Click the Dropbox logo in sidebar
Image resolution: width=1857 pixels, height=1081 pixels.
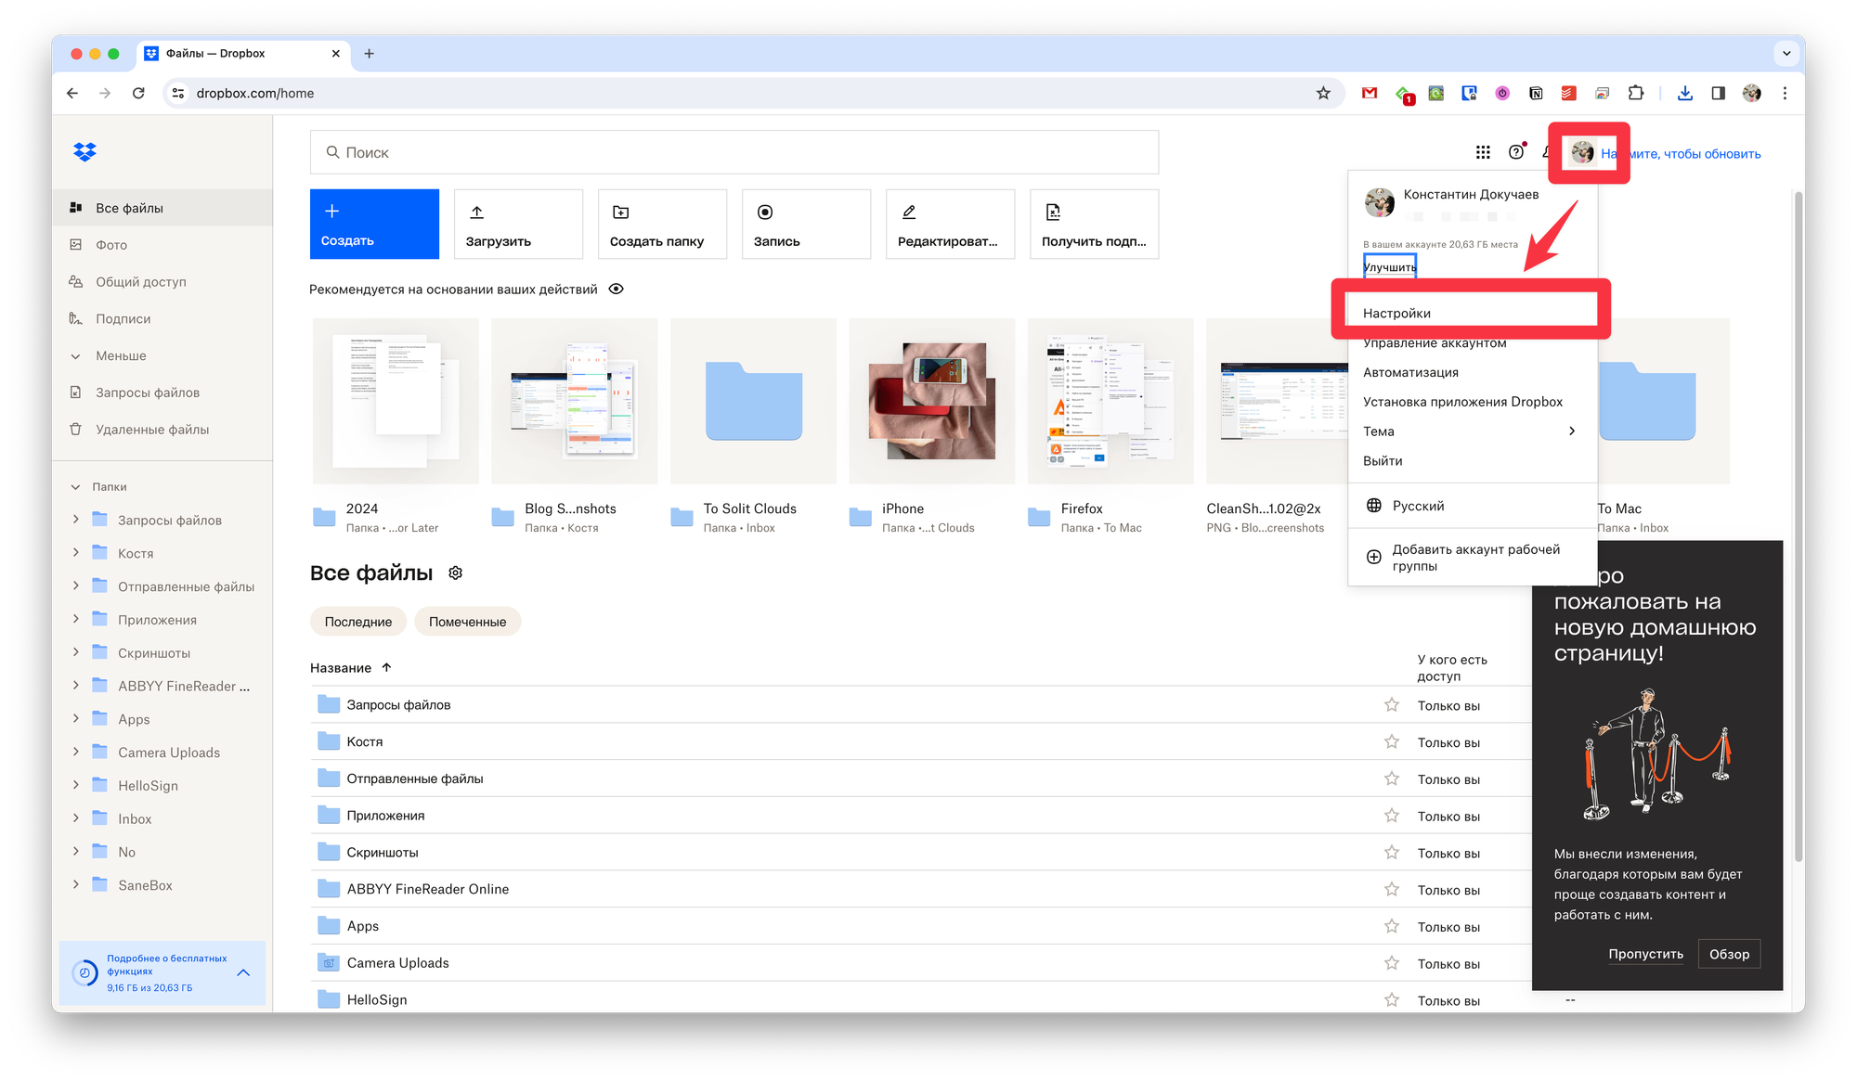pos(84,152)
